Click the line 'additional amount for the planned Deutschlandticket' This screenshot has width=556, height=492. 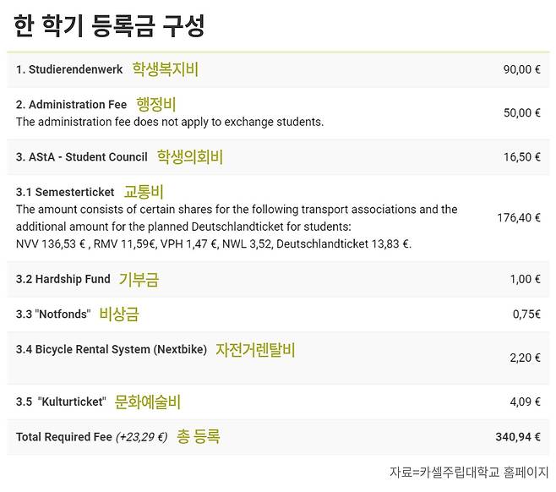tap(183, 227)
